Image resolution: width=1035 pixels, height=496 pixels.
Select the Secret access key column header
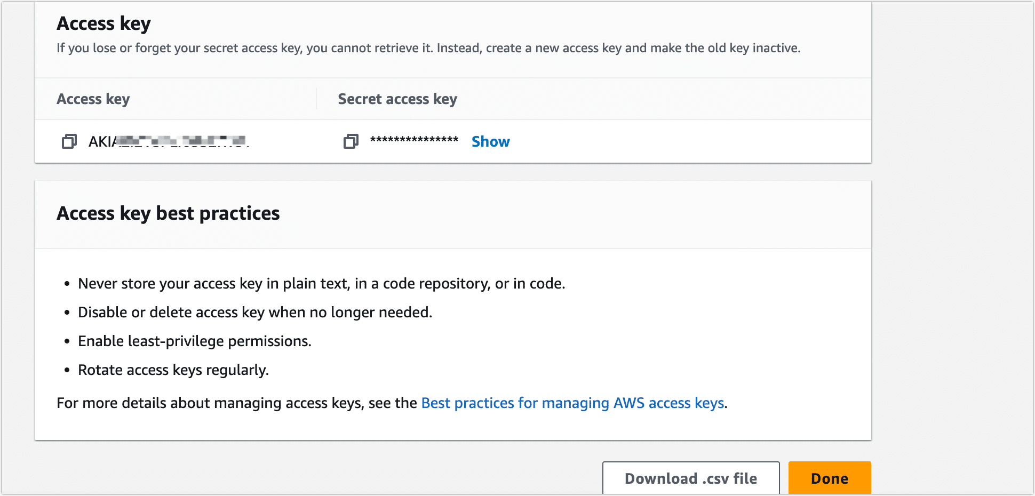click(397, 99)
